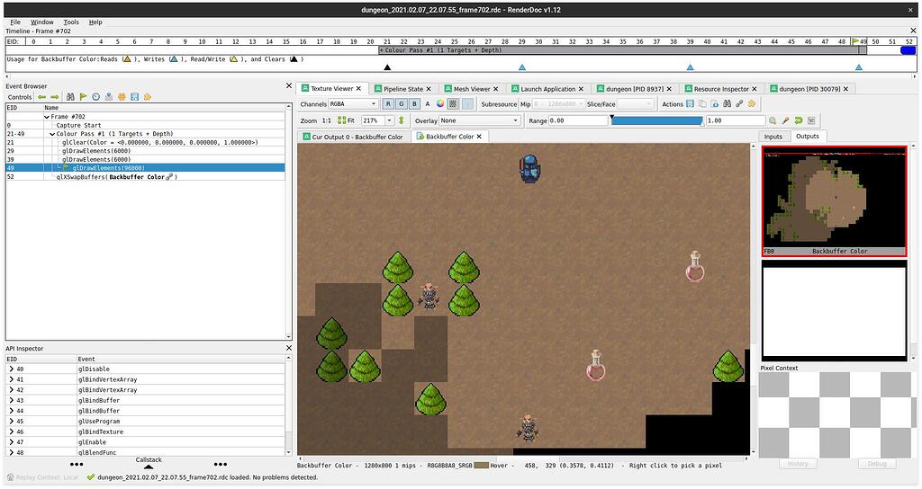
Task: Open the Tools menu
Action: tap(71, 22)
